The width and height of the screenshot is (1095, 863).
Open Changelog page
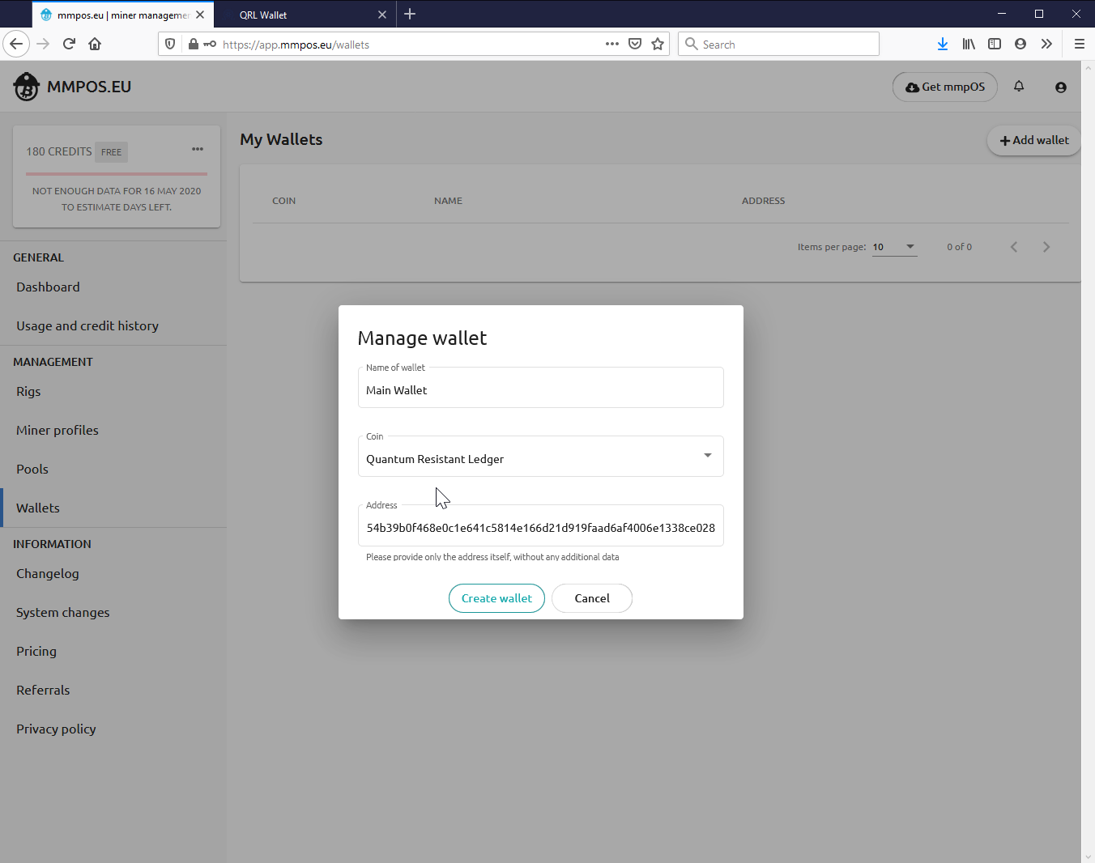coord(48,573)
